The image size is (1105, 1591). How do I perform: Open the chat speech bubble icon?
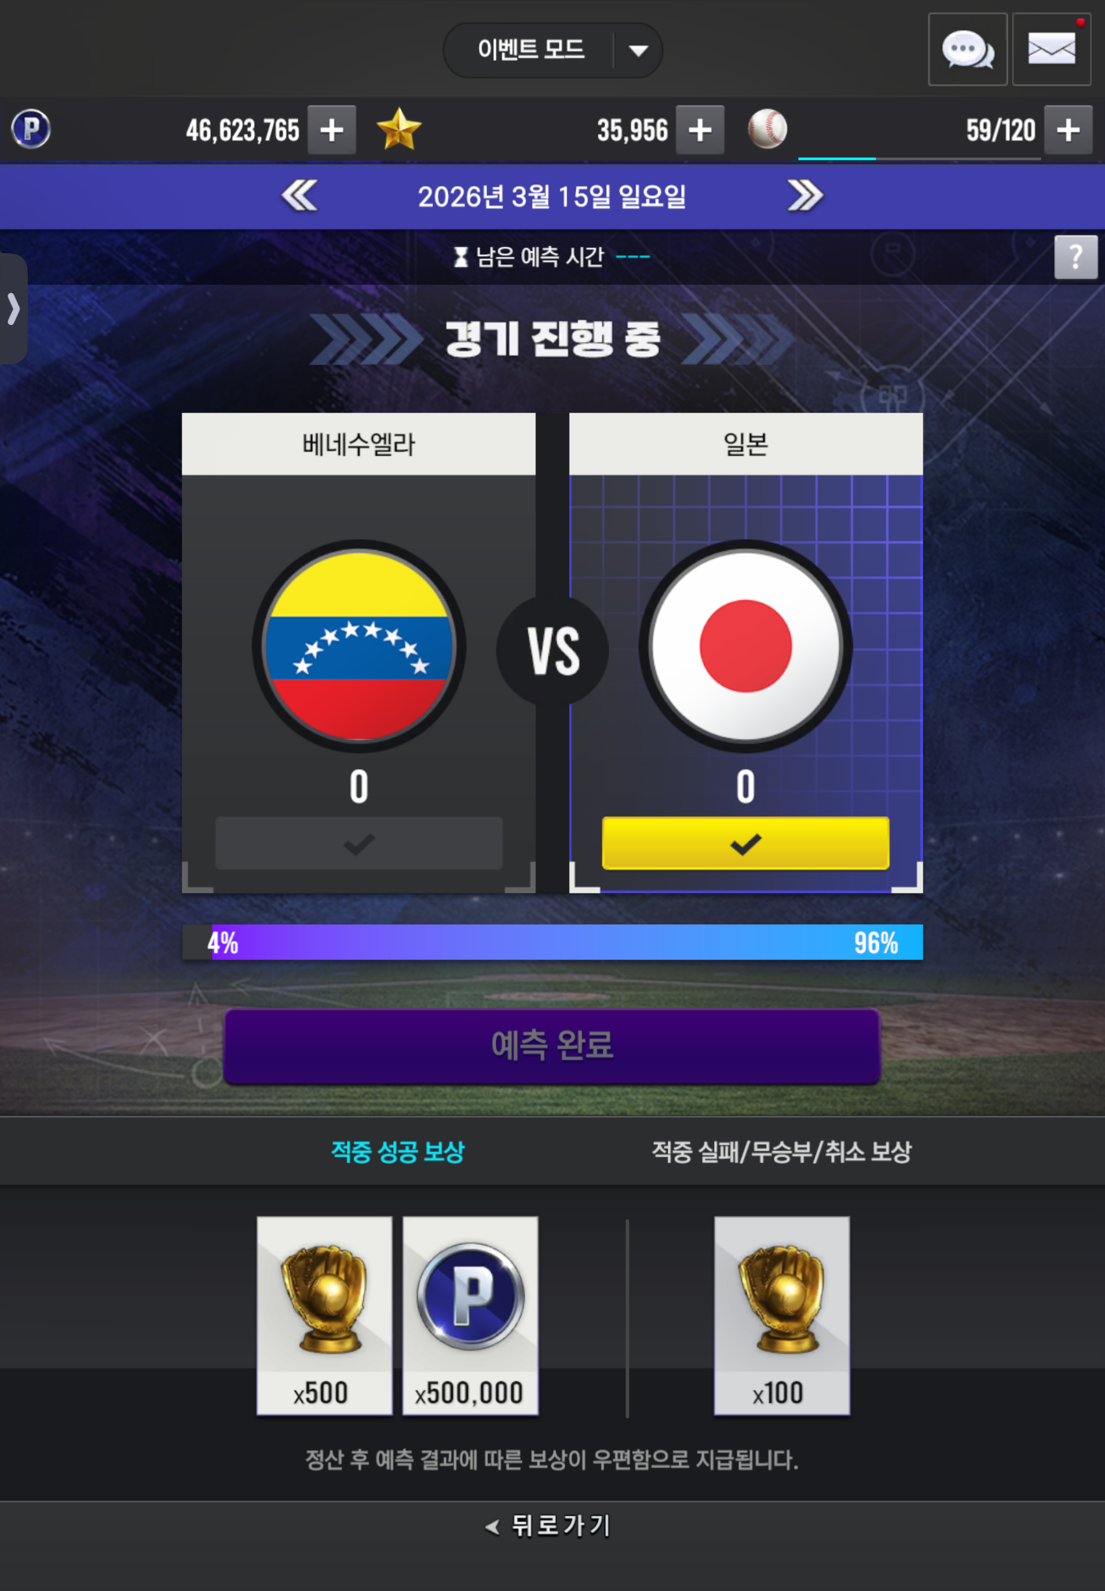tap(967, 49)
